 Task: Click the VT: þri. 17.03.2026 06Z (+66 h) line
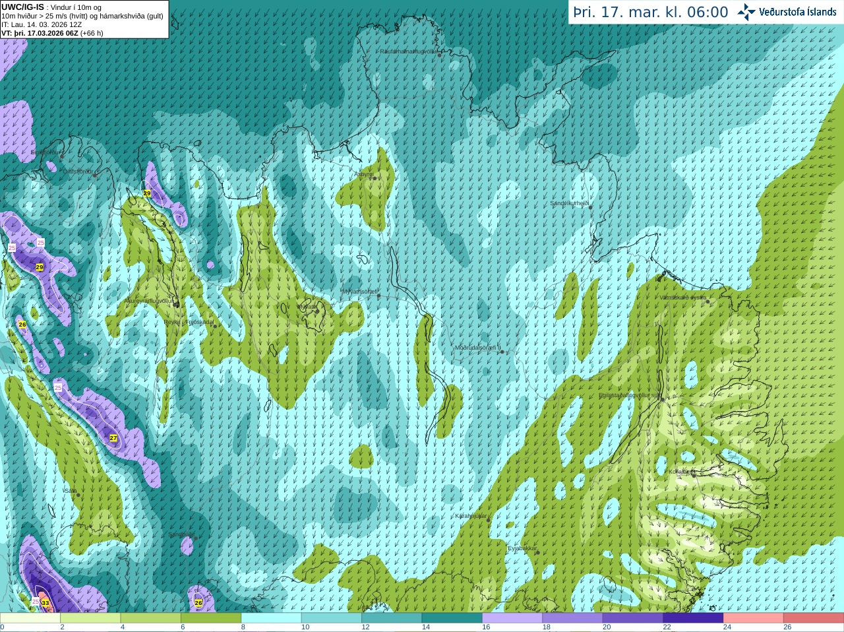52,33
